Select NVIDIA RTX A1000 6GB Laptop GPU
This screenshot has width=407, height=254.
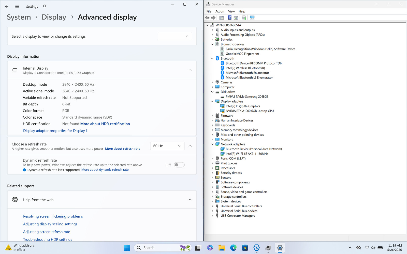[250, 111]
